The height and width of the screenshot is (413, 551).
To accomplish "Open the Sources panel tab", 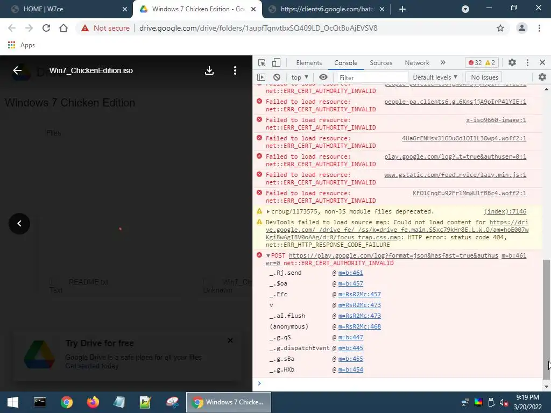I will click(381, 63).
